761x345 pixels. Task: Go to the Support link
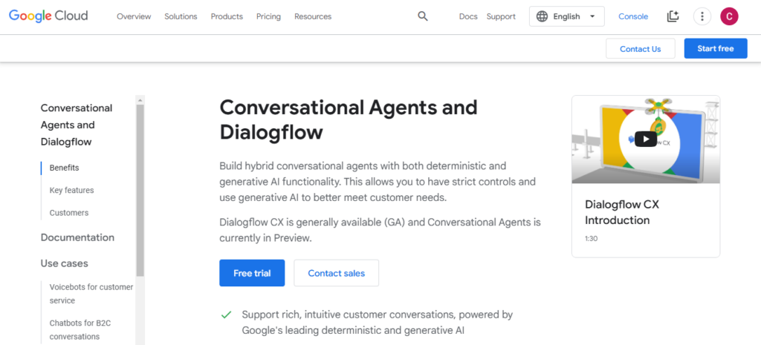[501, 16]
